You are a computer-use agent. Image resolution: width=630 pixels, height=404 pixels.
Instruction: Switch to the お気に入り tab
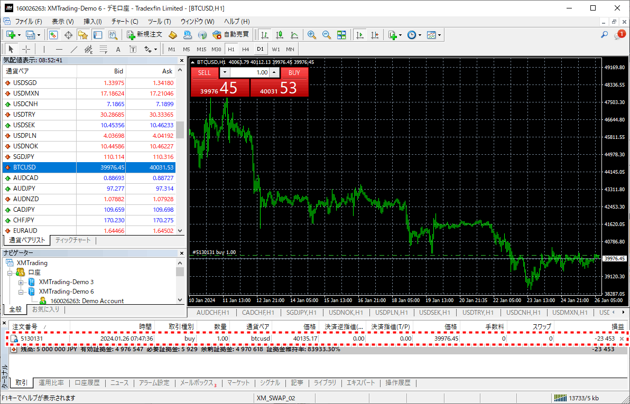[46, 309]
